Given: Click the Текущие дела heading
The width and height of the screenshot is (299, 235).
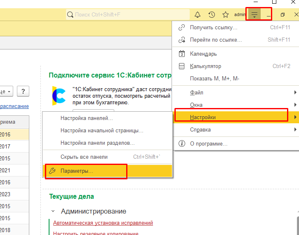Looking at the screenshot, I should point(71,196).
